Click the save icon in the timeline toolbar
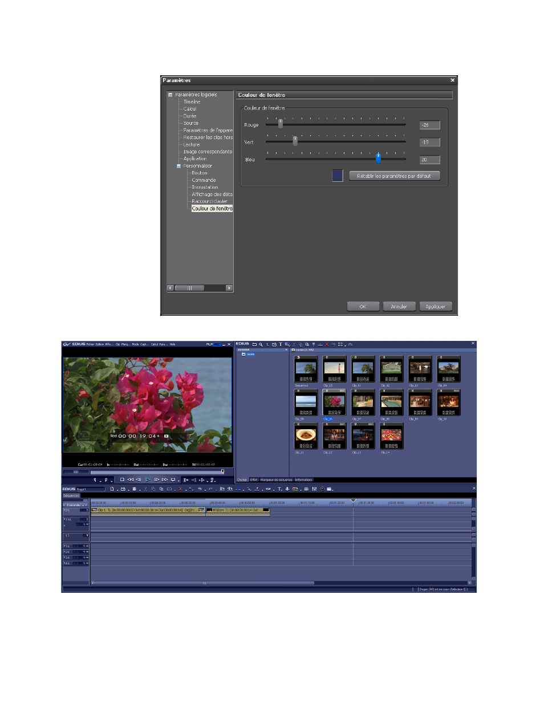The image size is (544, 704). click(x=134, y=489)
